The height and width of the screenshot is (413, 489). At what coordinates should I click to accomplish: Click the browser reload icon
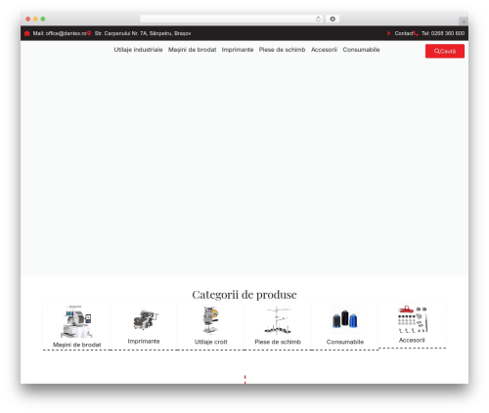[318, 20]
